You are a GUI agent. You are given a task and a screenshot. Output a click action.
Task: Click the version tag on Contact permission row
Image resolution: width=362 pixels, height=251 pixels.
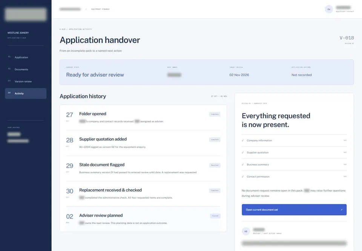point(345,176)
